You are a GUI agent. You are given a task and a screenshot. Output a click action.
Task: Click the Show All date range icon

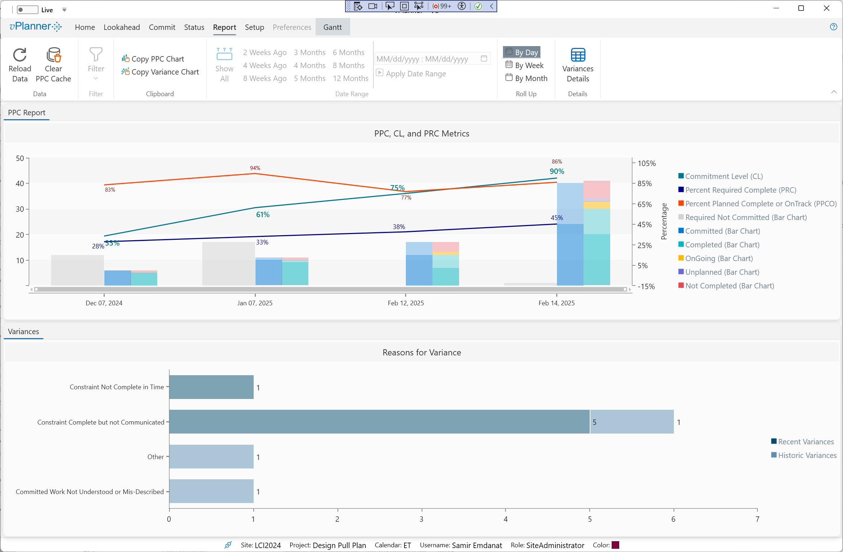(x=224, y=55)
